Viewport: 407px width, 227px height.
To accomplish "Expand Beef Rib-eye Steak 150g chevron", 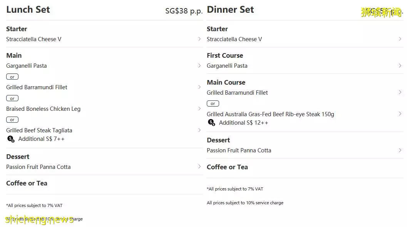I will [x=400, y=114].
